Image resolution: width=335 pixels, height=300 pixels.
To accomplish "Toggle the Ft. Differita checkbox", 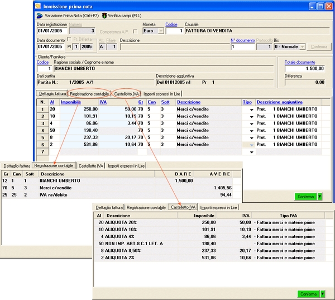I will point(69,39).
